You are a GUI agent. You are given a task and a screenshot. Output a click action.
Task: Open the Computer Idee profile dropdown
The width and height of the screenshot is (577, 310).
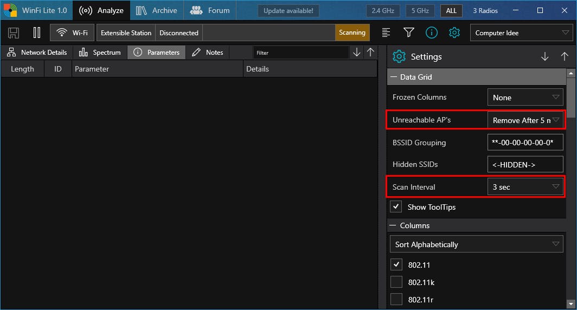(x=522, y=33)
